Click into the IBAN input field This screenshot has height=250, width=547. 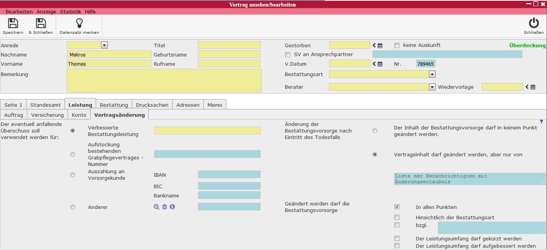tap(229, 175)
